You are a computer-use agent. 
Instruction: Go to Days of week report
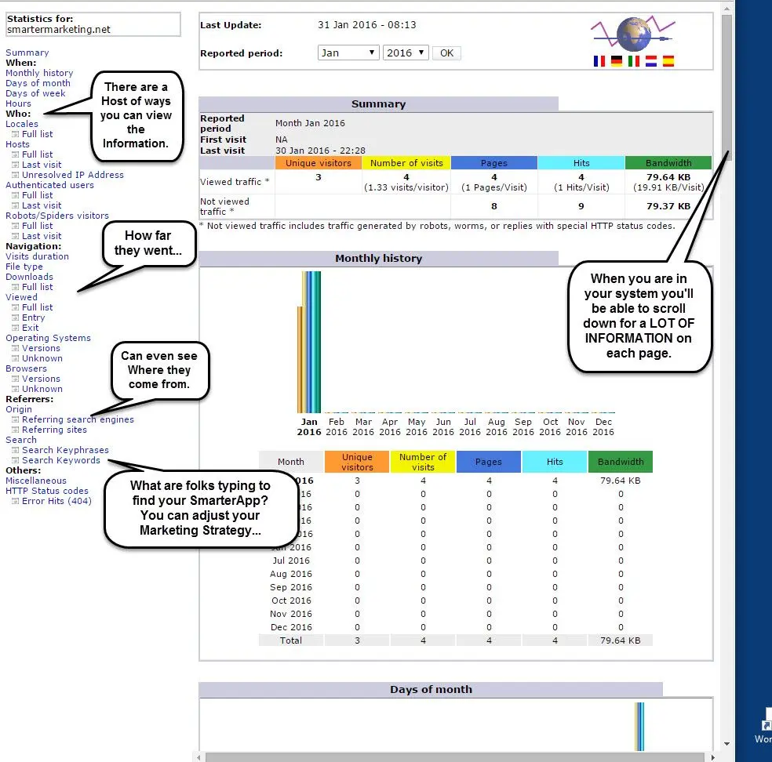(35, 93)
